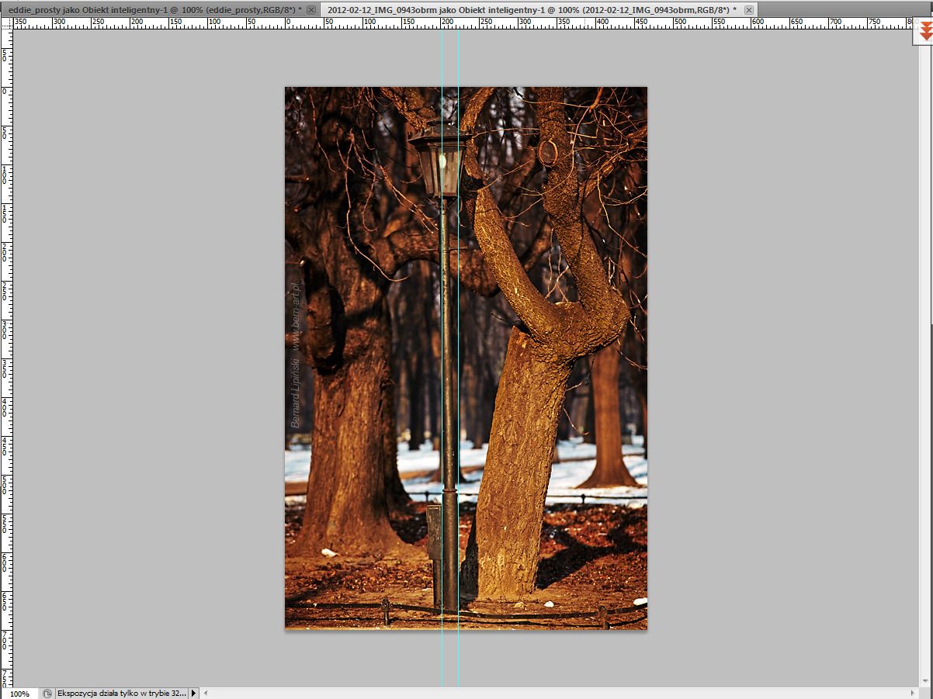
Task: Click the vertical ruler along the left edge
Action: (6, 349)
